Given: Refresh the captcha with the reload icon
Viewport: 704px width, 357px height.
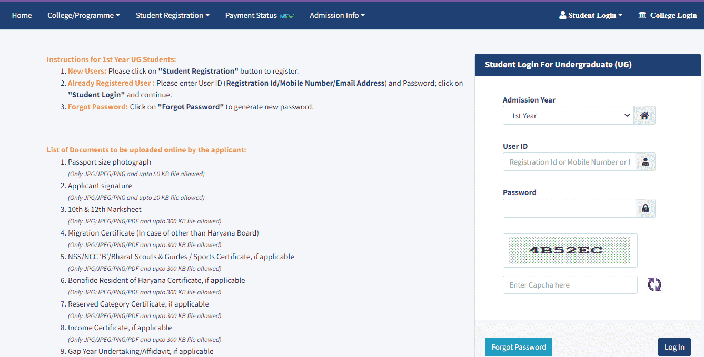Looking at the screenshot, I should 655,285.
